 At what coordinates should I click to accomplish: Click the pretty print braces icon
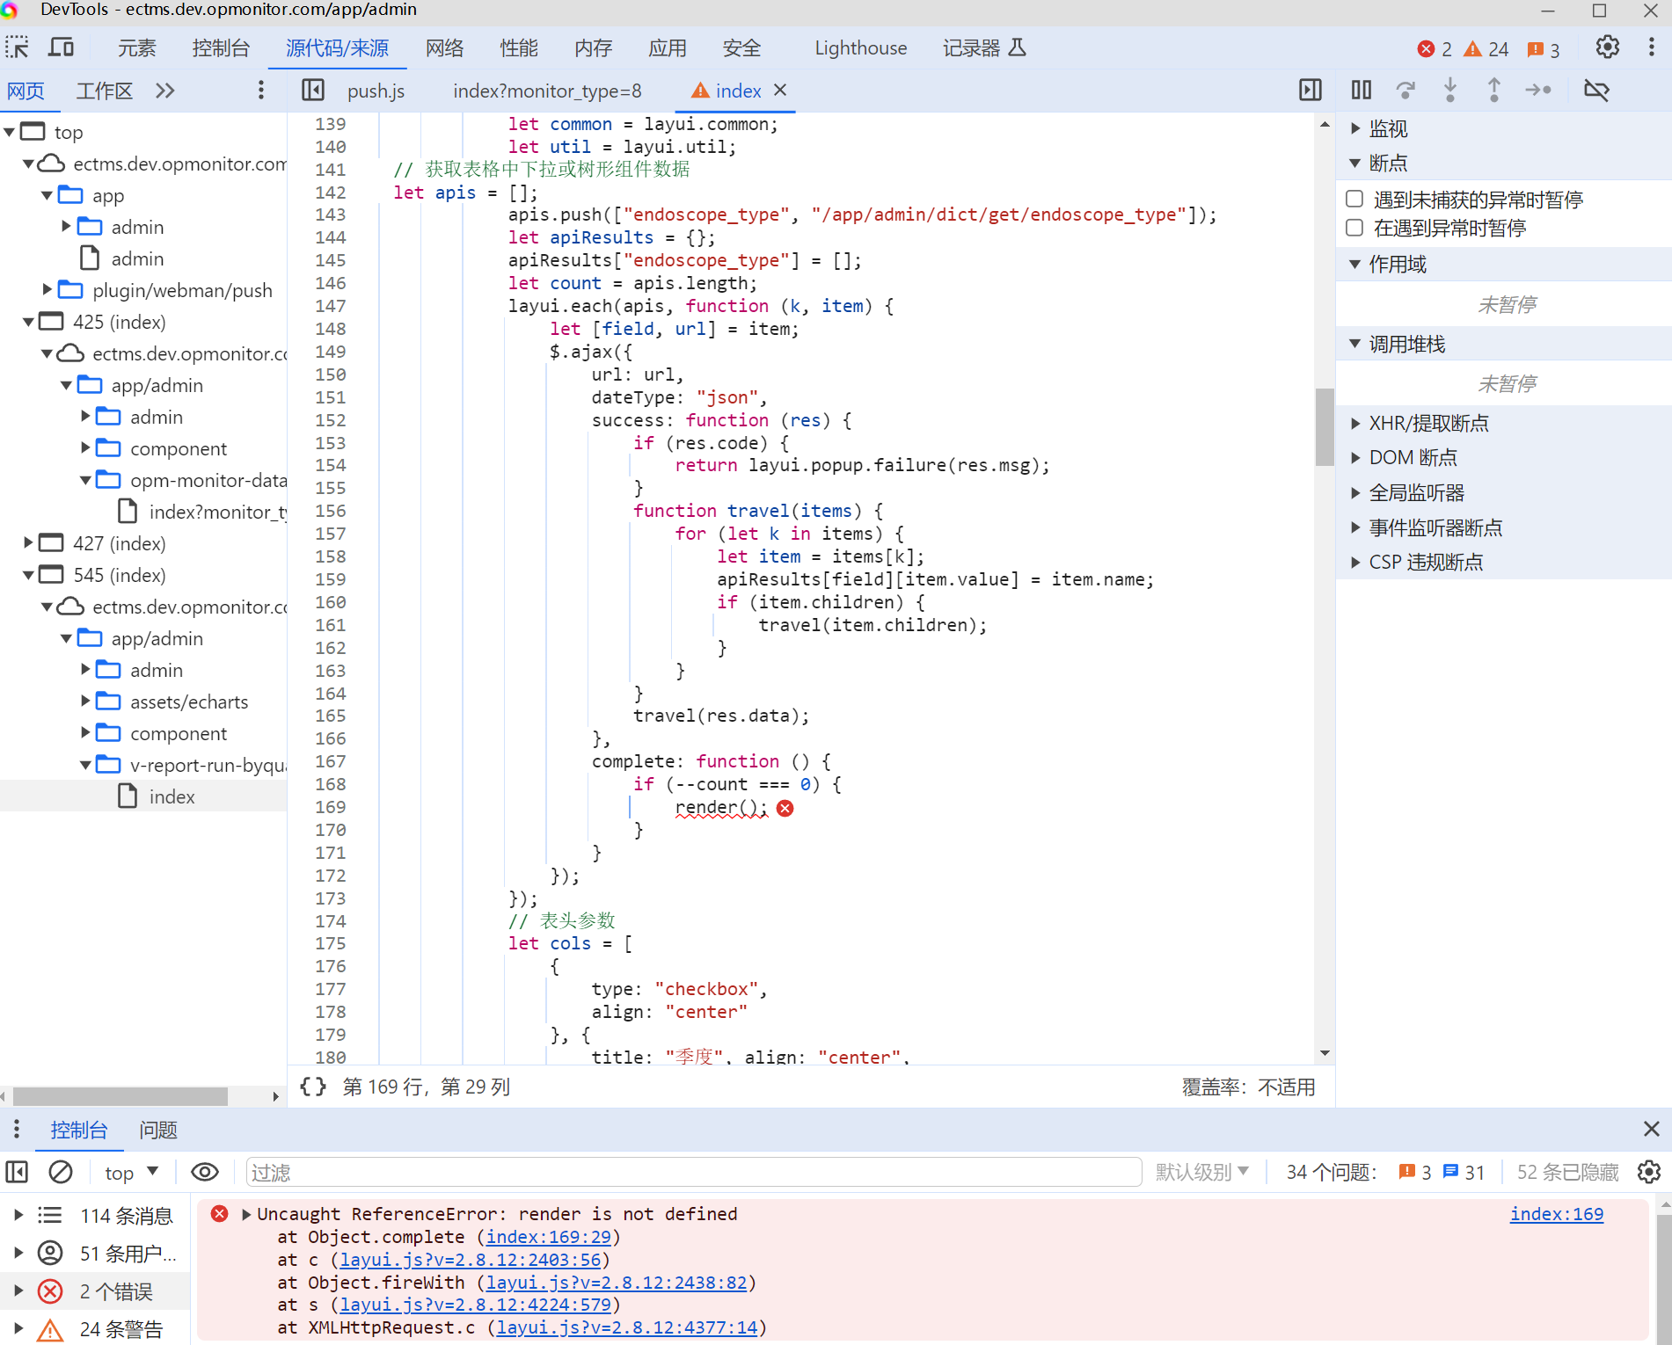pyautogui.click(x=313, y=1087)
